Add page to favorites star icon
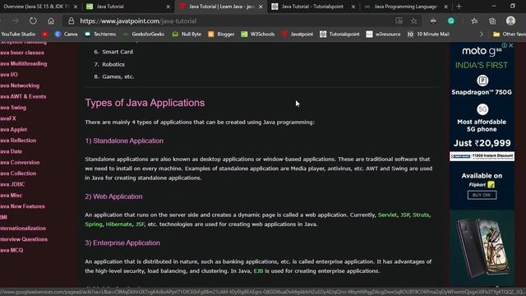The height and width of the screenshot is (296, 526). [x=413, y=21]
